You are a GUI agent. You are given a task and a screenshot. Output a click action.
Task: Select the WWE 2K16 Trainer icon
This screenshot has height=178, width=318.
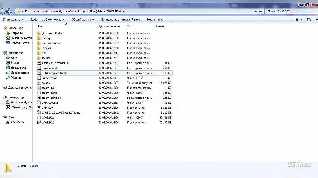39,113
